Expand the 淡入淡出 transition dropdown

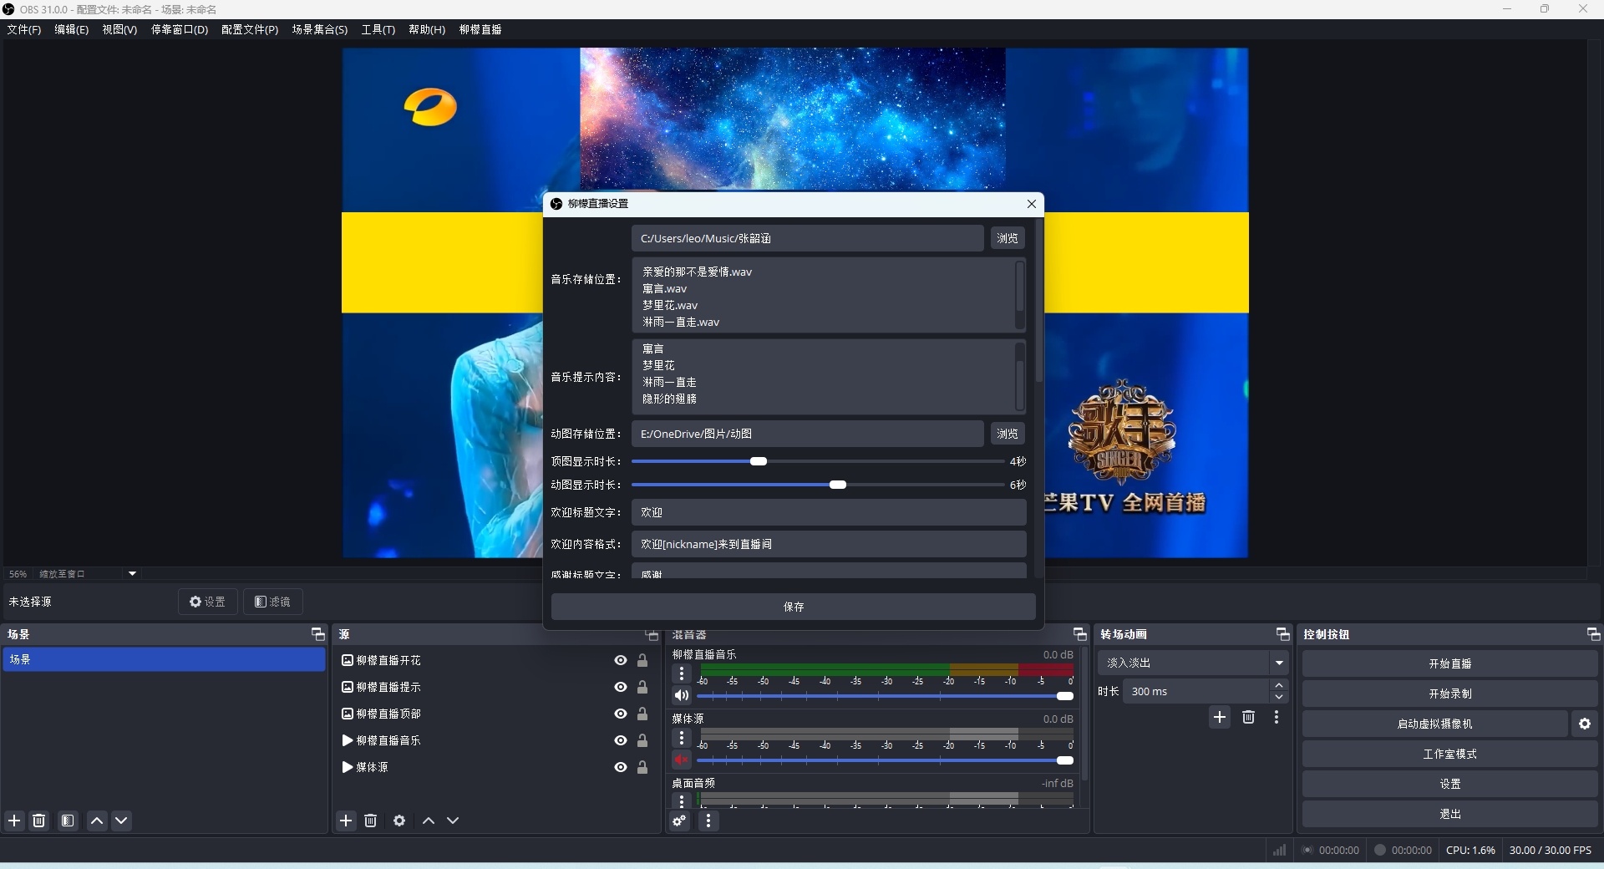[x=1279, y=663]
